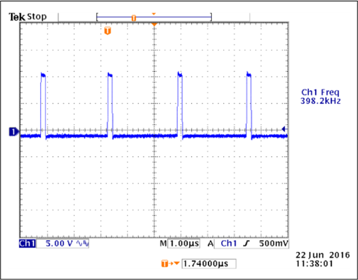Click the 1.74000µs delay time field

click(208, 264)
